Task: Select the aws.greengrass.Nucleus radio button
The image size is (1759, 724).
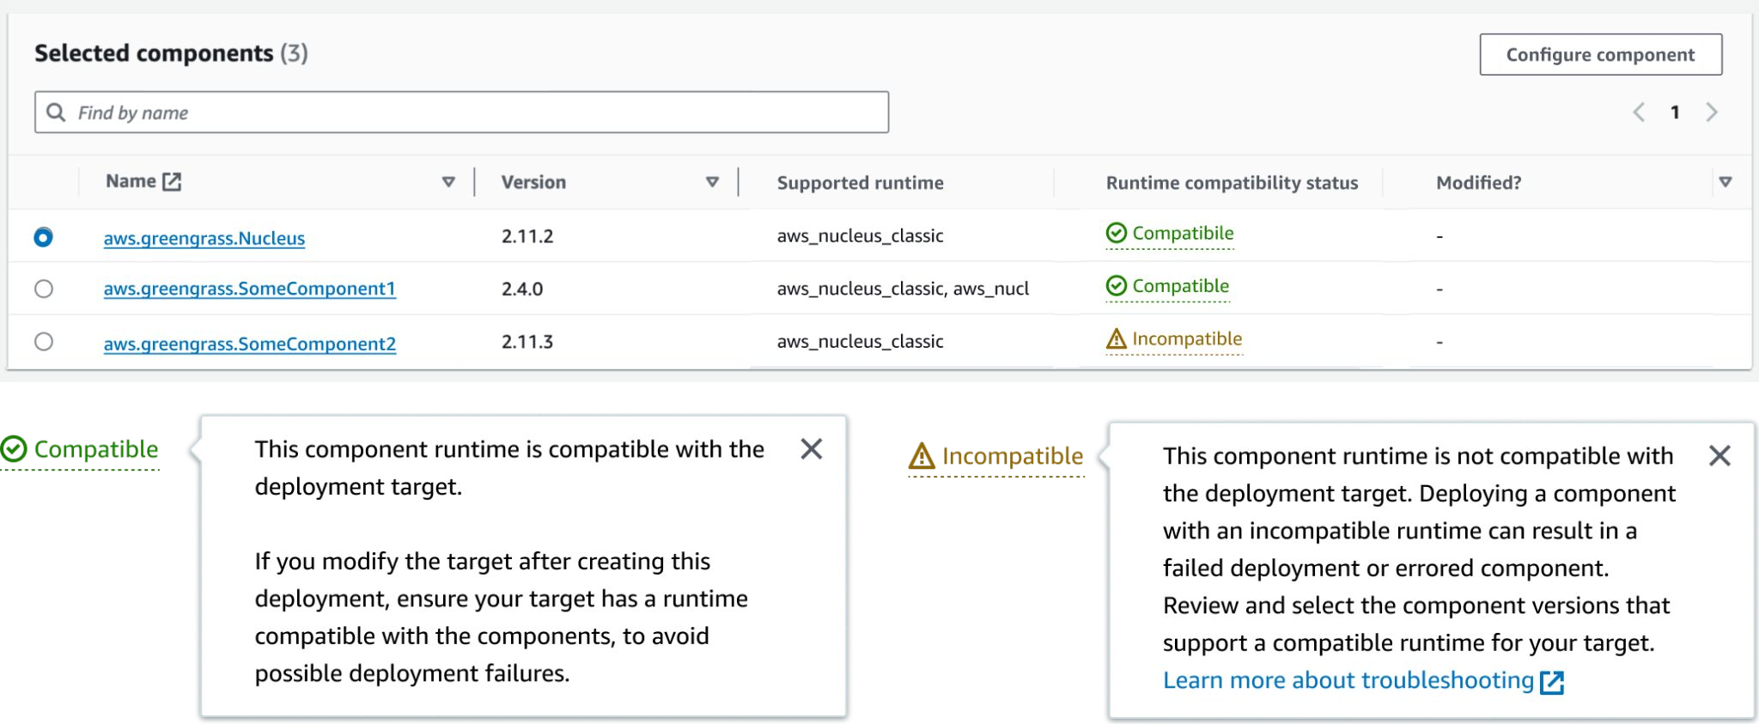Action: (x=43, y=237)
